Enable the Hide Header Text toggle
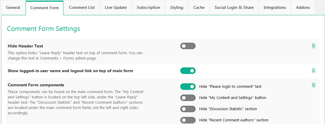Screen dimensions: 325x124 click(188, 46)
